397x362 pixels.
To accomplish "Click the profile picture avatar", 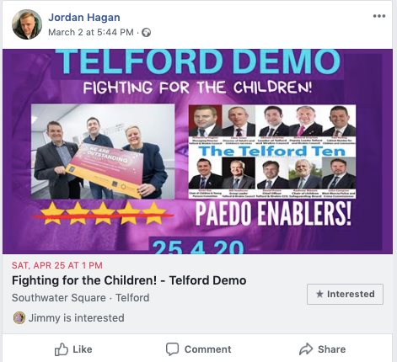I will coord(27,24).
